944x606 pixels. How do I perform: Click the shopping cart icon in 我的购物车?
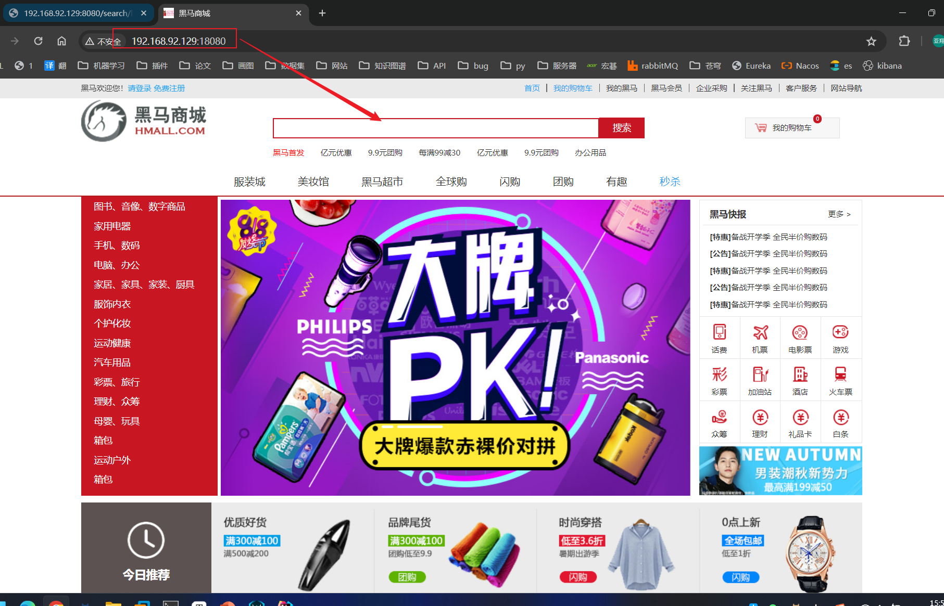click(x=761, y=127)
